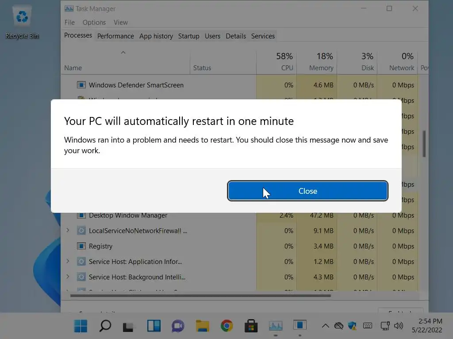Click the LocalServiceNoNetworkFirewall gear icon

coord(81,230)
